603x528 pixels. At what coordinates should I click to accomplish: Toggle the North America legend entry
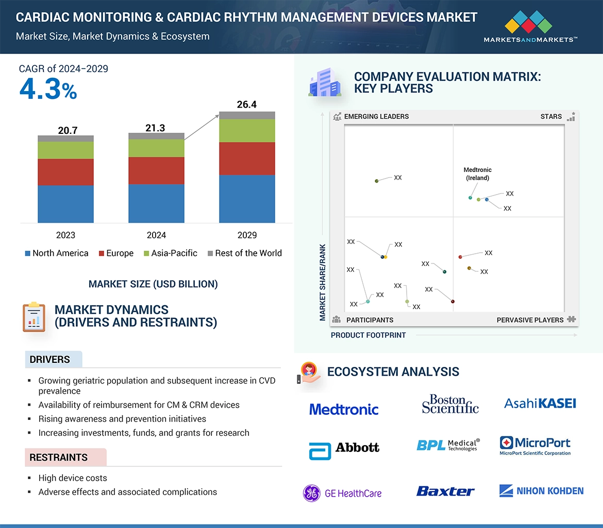[x=56, y=253]
